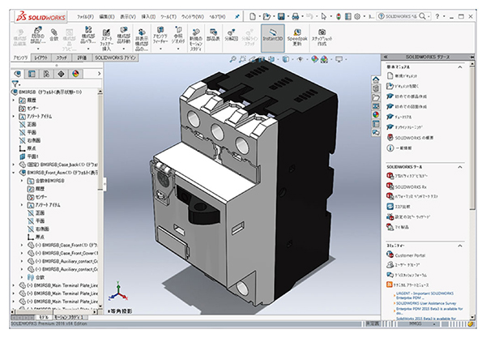This screenshot has height=338, width=486.
Task: Collapse the BM3RSB_Front_Asm tree node
Action: pyautogui.click(x=13, y=173)
